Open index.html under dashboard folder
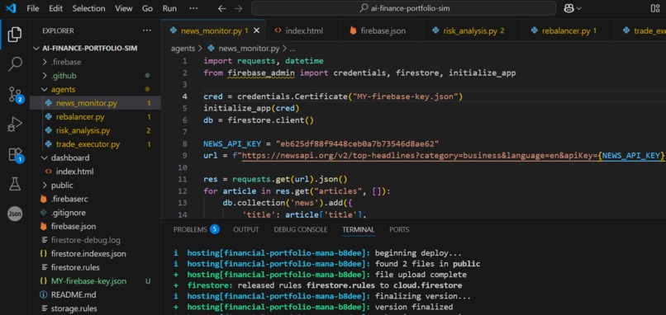 (74, 172)
